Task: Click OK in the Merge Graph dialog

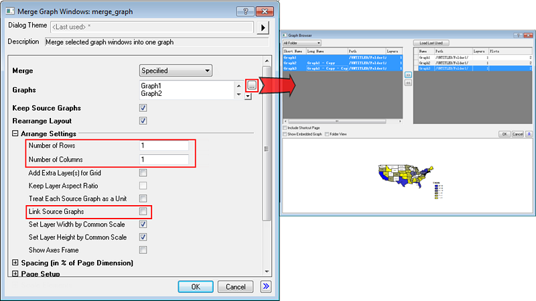Action: click(196, 286)
